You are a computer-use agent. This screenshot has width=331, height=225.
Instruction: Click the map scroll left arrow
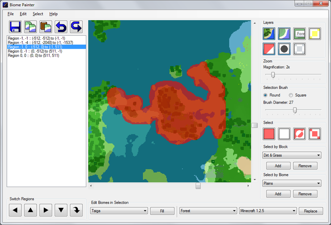91,186
